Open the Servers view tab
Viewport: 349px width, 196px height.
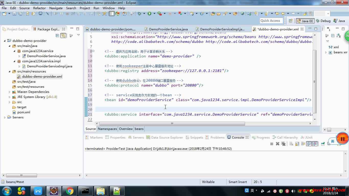tap(136, 137)
